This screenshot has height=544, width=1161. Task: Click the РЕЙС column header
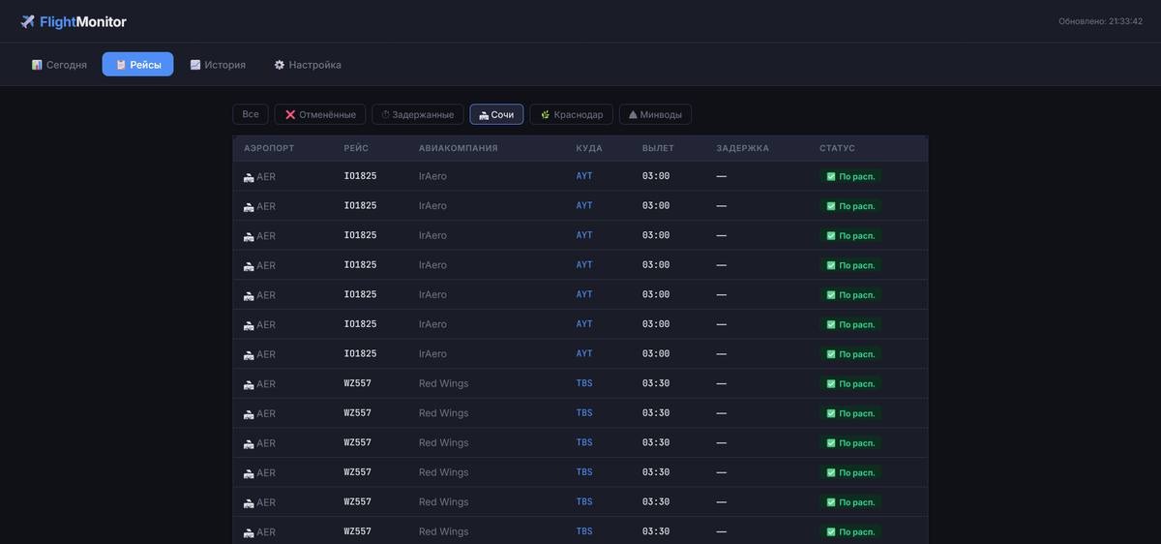[356, 148]
